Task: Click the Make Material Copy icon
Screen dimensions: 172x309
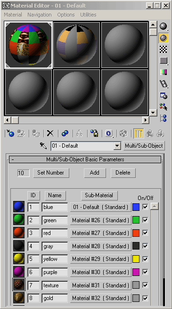Action: (65, 134)
